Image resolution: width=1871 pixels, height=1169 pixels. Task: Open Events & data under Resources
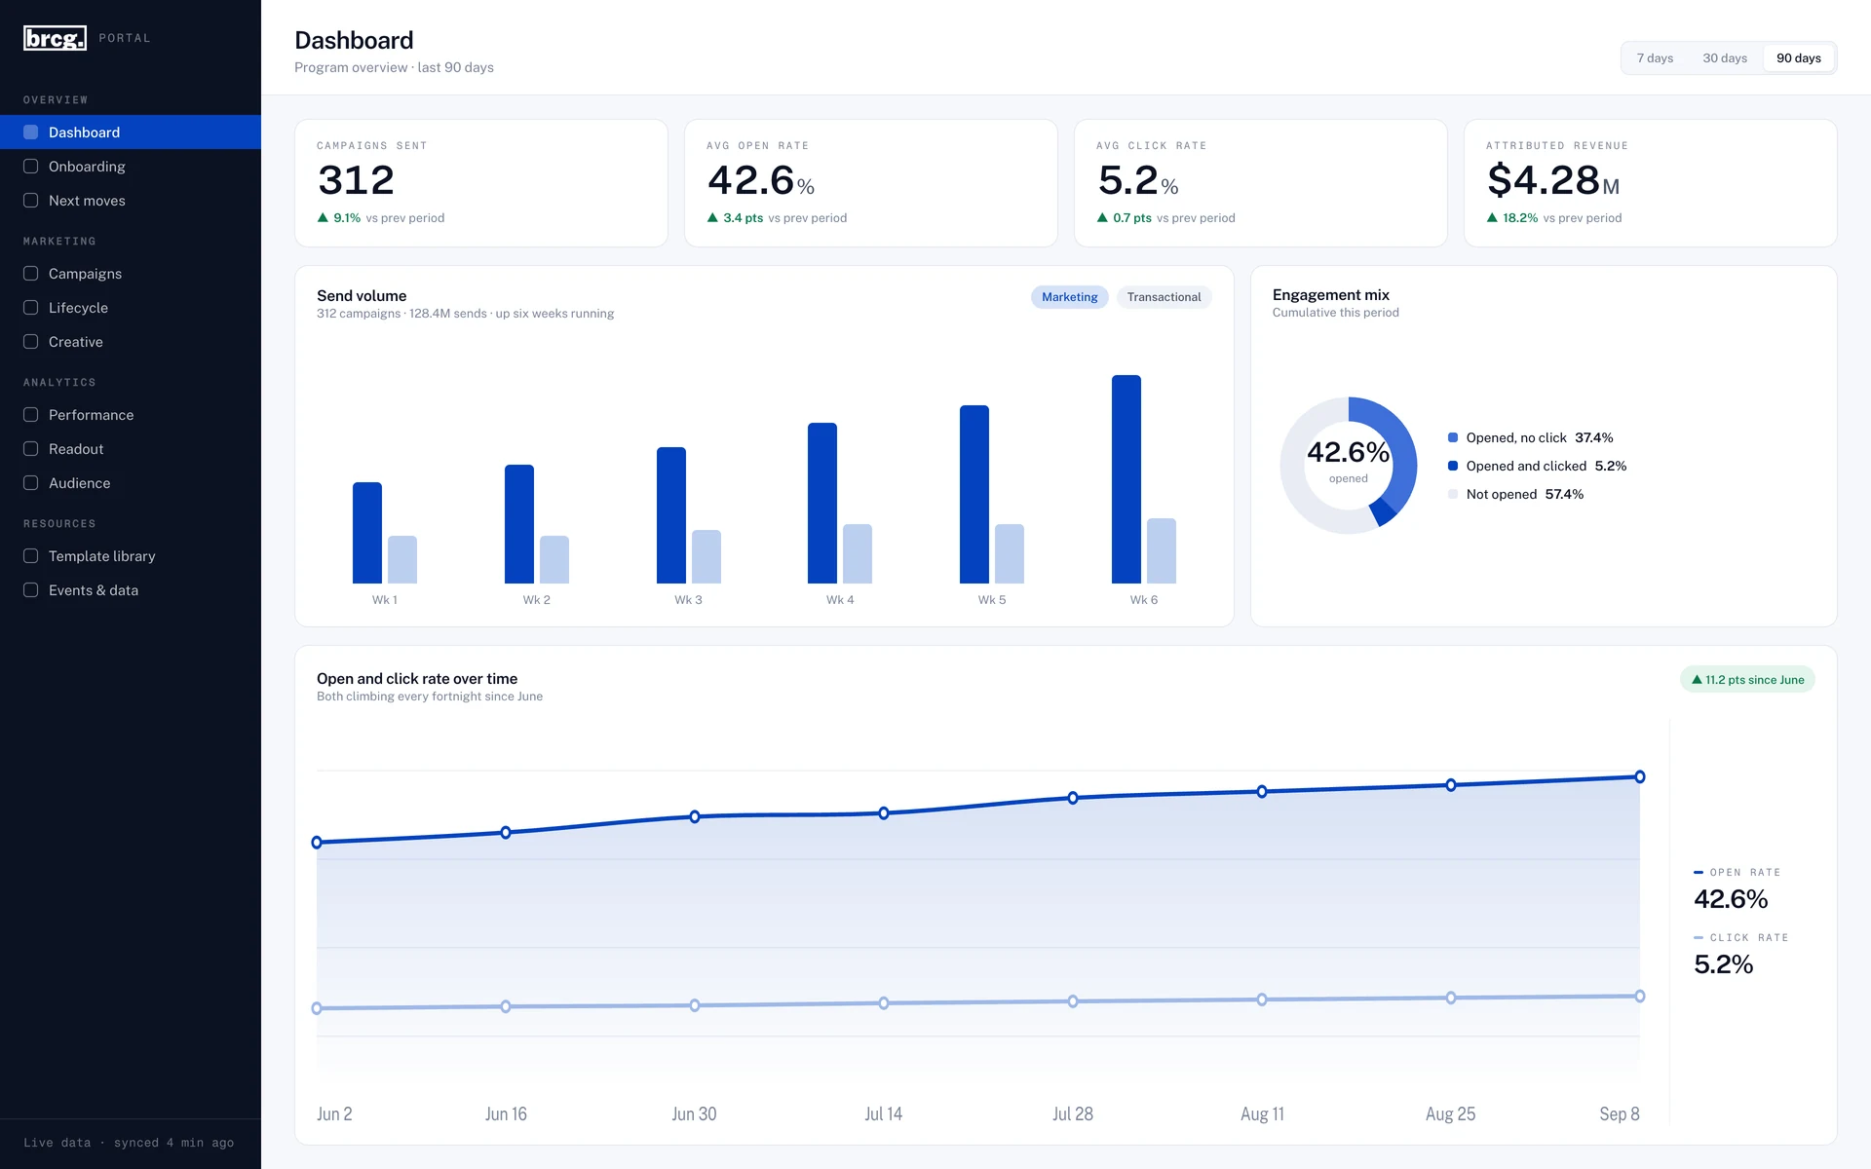pos(131,590)
